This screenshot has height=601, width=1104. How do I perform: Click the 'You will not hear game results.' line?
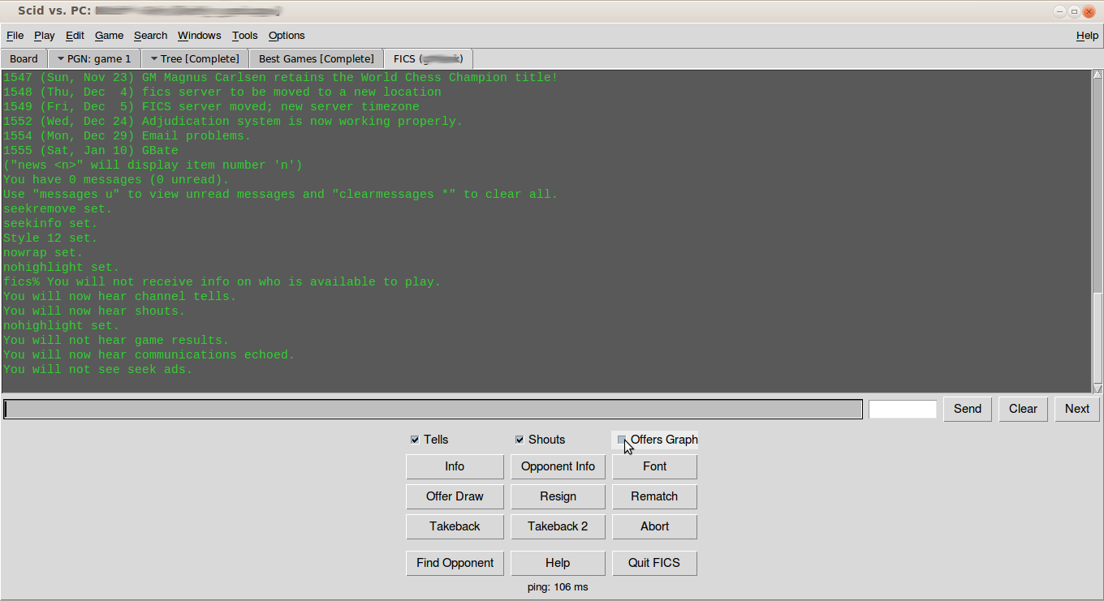[116, 341]
